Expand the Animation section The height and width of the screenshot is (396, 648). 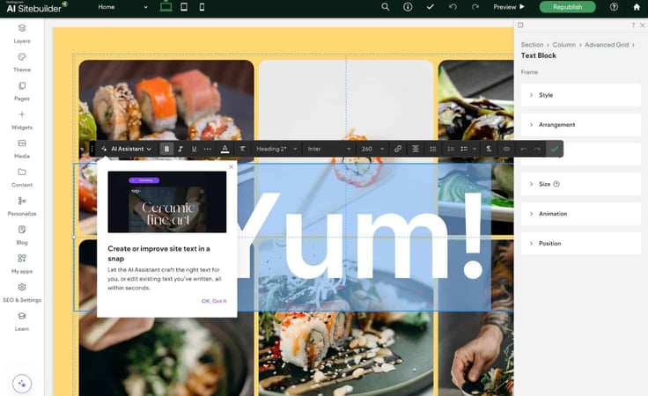pos(580,214)
